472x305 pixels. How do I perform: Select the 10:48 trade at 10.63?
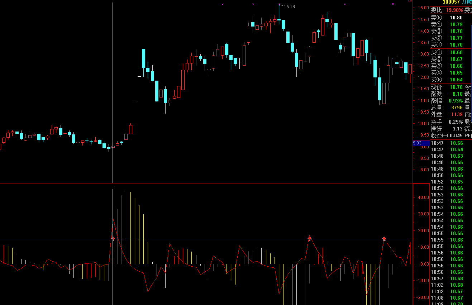tap(447, 156)
